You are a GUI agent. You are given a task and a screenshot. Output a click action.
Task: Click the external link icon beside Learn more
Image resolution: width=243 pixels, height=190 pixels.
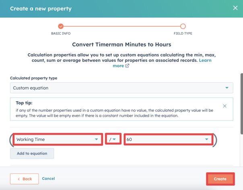[x=127, y=66]
